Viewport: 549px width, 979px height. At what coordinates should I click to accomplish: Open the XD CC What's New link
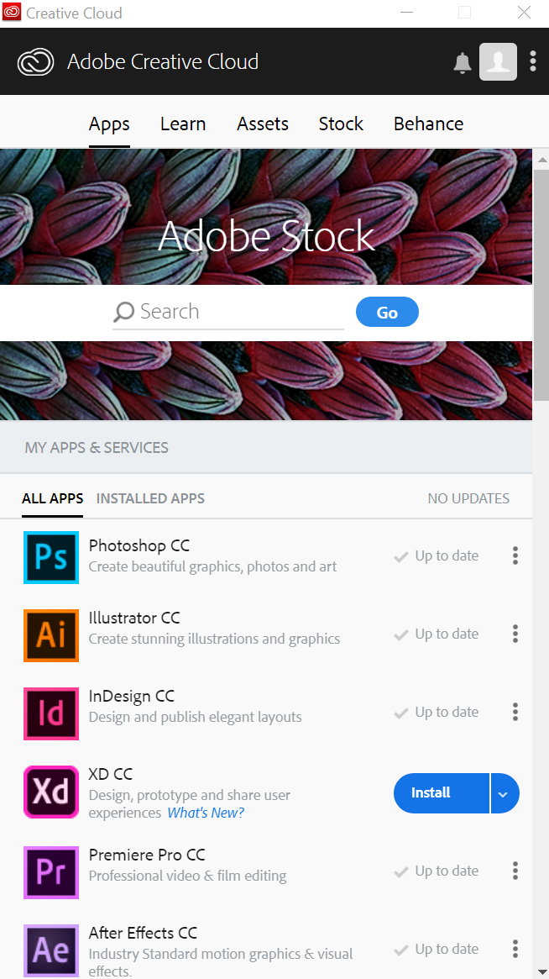(206, 813)
